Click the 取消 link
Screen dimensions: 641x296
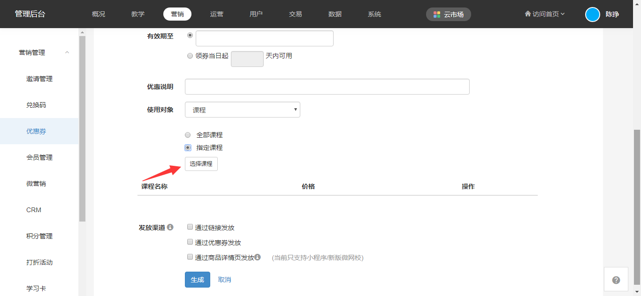click(225, 280)
